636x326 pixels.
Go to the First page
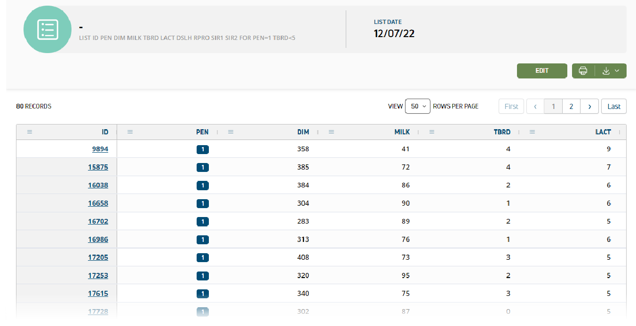tap(511, 107)
